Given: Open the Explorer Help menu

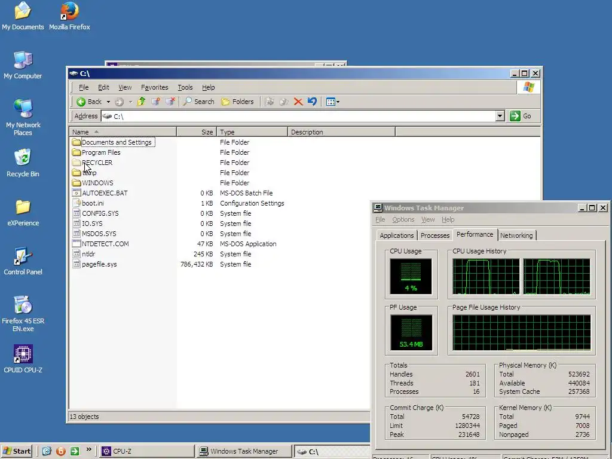Looking at the screenshot, I should click(x=209, y=87).
